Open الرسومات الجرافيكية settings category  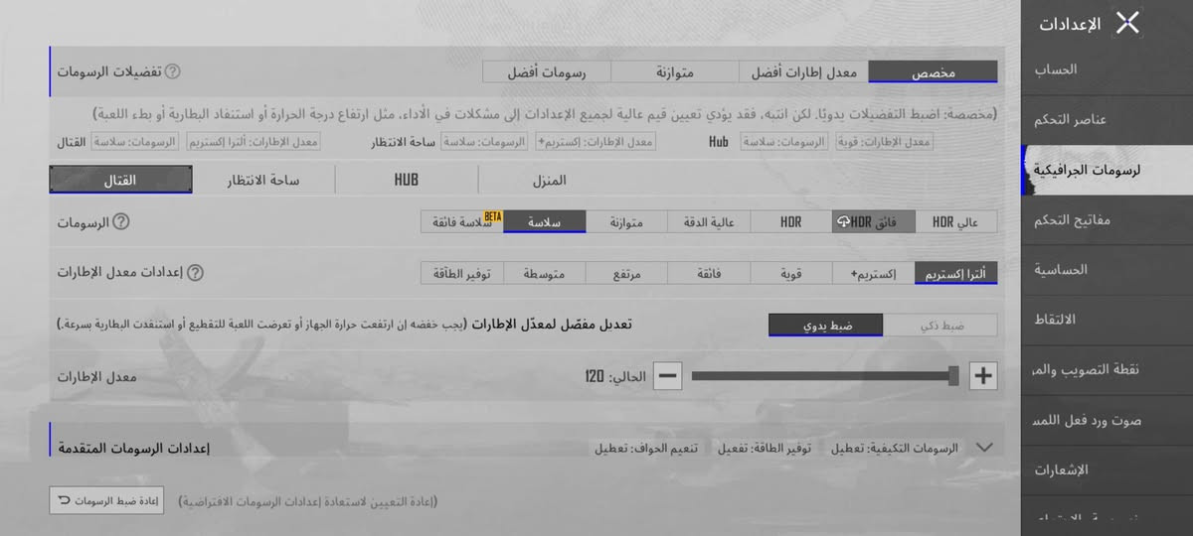pos(1108,170)
